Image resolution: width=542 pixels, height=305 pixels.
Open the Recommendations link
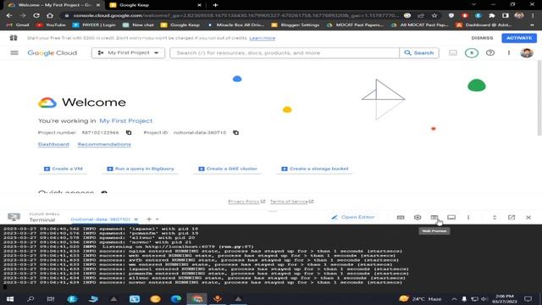104,144
